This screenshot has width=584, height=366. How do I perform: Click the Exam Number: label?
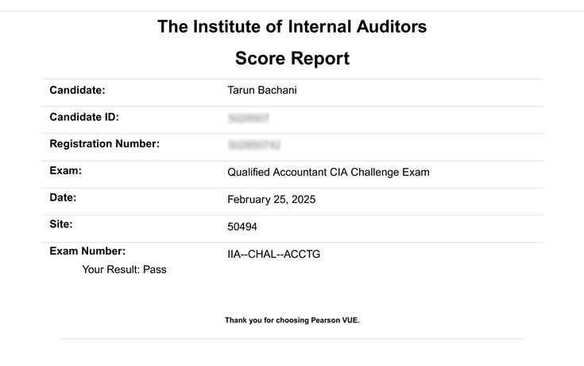(87, 251)
